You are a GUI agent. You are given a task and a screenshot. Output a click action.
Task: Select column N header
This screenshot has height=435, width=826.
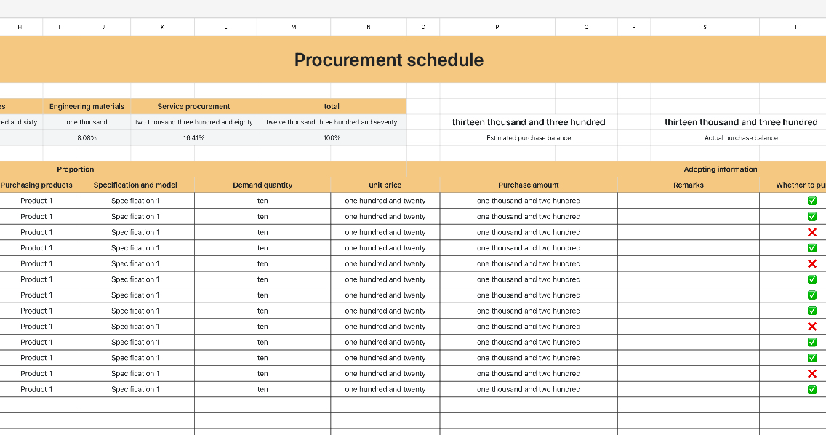point(369,27)
